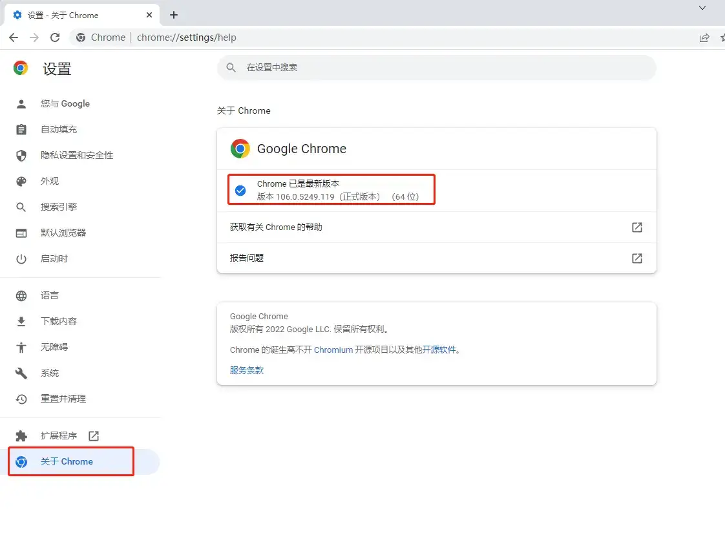Click the Chrome logo beside 设置 title
The image size is (725, 535).
[x=20, y=68]
